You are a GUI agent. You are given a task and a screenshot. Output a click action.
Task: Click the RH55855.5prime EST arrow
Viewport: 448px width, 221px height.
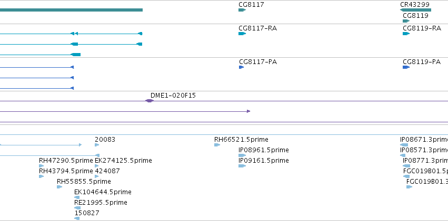pyautogui.click(x=59, y=187)
